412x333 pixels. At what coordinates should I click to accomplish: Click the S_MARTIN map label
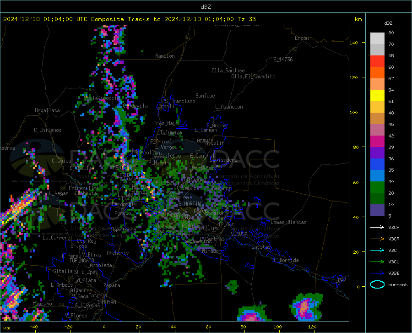[x=190, y=204]
